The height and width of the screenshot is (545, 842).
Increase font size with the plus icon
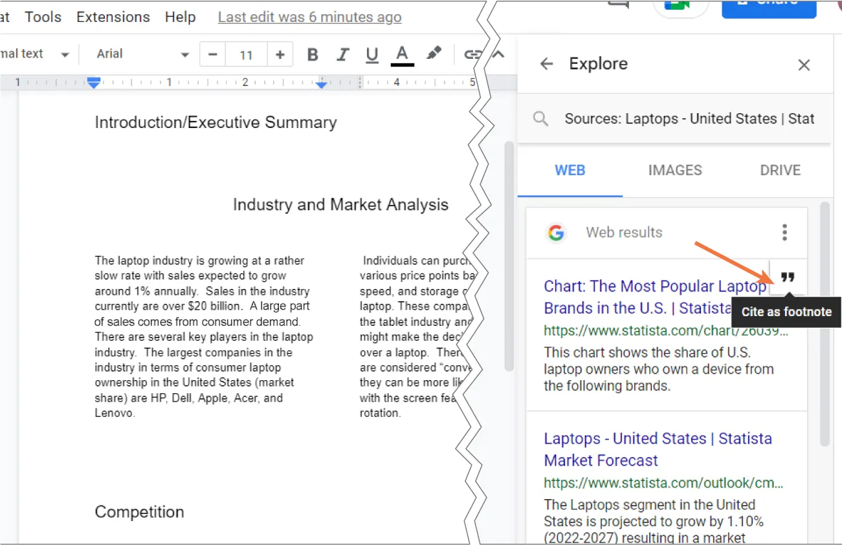point(280,54)
